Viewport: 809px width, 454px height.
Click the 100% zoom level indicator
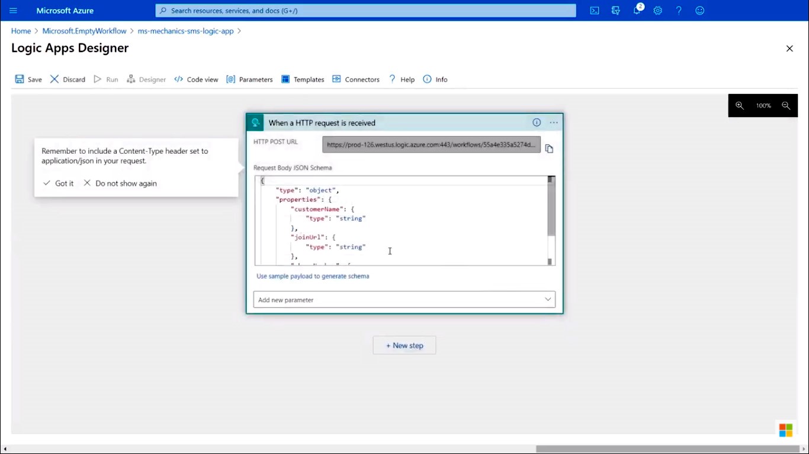[x=763, y=106]
